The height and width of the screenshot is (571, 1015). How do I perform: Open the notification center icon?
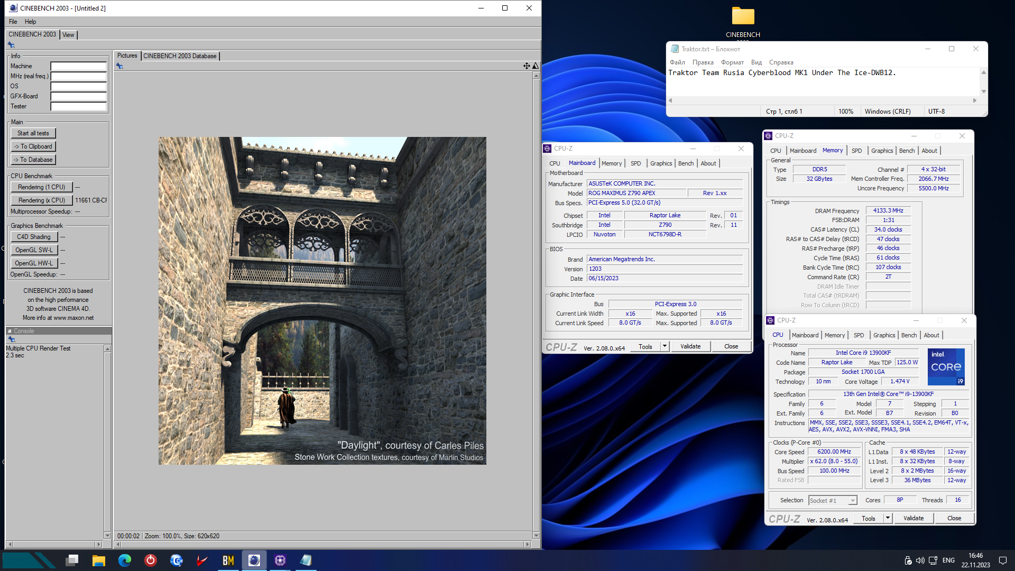click(1002, 560)
